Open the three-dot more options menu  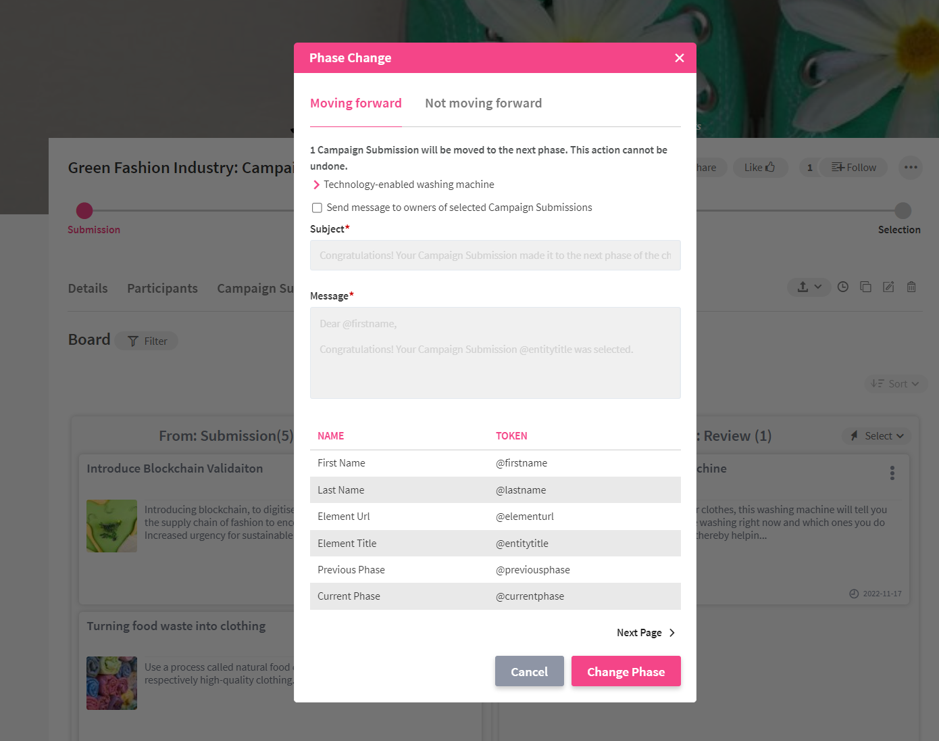(x=911, y=168)
